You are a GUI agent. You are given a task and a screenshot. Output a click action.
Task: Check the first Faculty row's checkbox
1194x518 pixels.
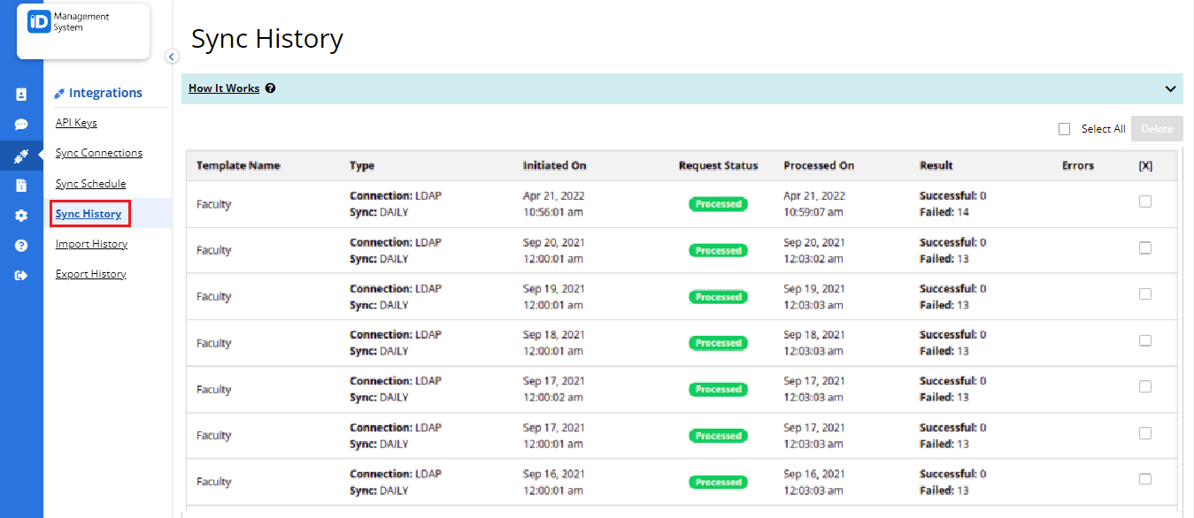coord(1145,202)
